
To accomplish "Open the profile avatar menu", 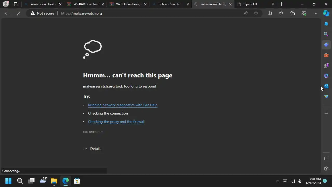I will point(5,4).
